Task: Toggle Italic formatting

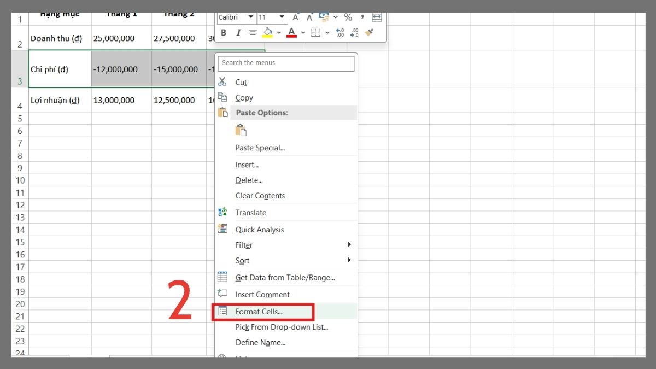Action: 237,32
